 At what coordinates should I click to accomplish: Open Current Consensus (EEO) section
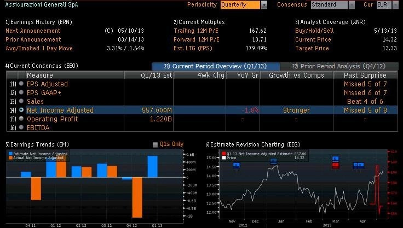pyautogui.click(x=42, y=66)
